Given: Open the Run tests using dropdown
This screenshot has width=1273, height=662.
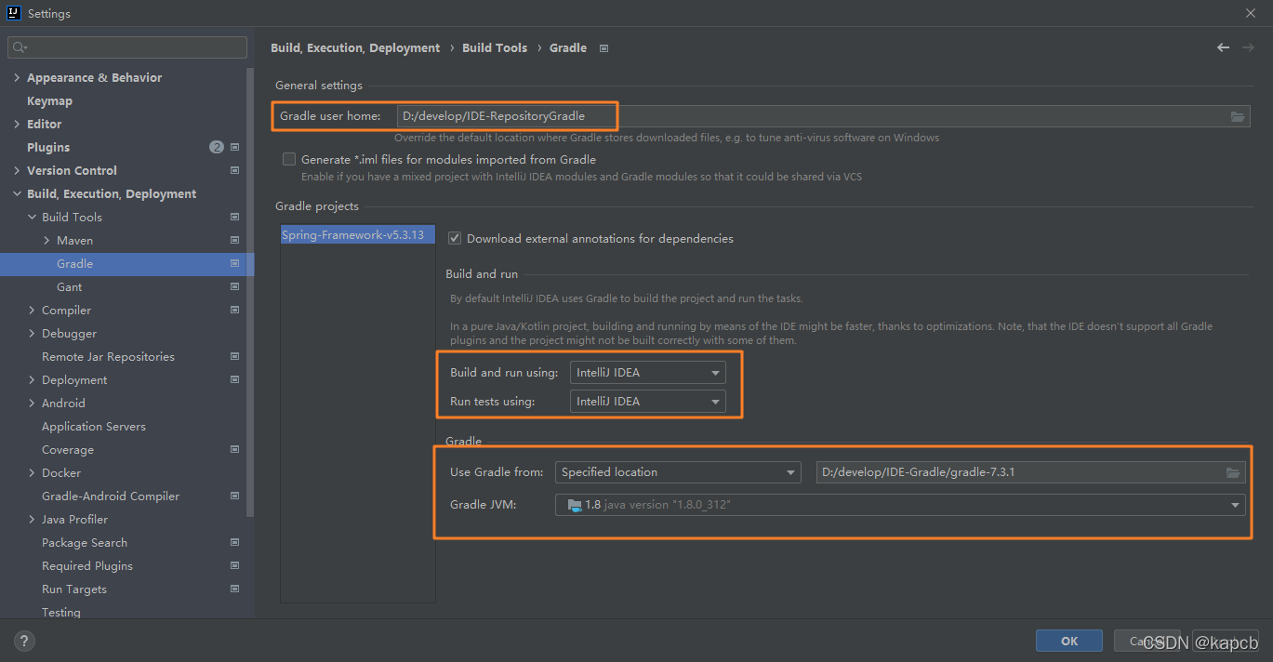Looking at the screenshot, I should click(648, 402).
